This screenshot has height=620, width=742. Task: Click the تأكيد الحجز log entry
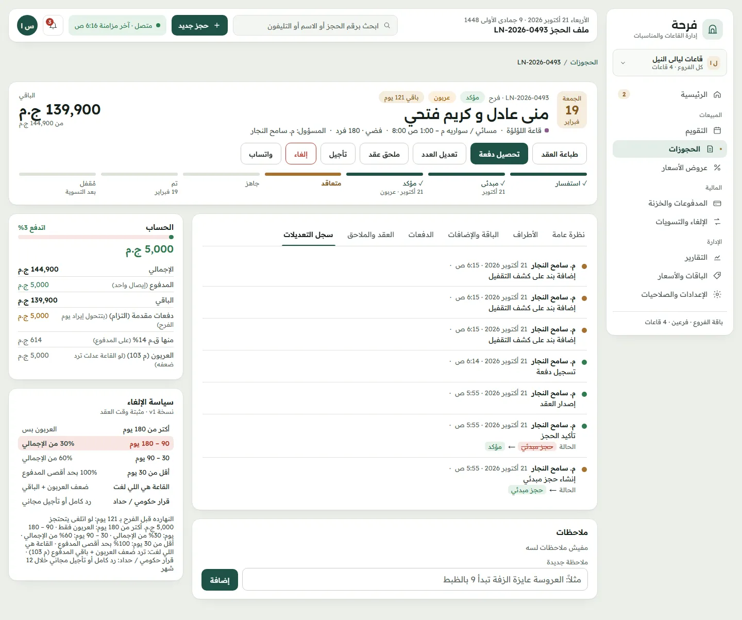(395, 436)
